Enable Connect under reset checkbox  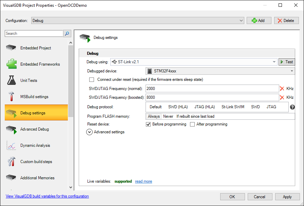[92, 79]
